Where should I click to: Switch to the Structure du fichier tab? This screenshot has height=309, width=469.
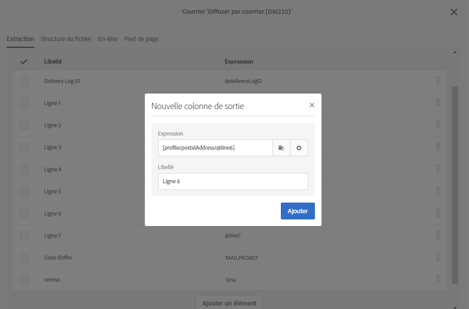[x=66, y=39]
